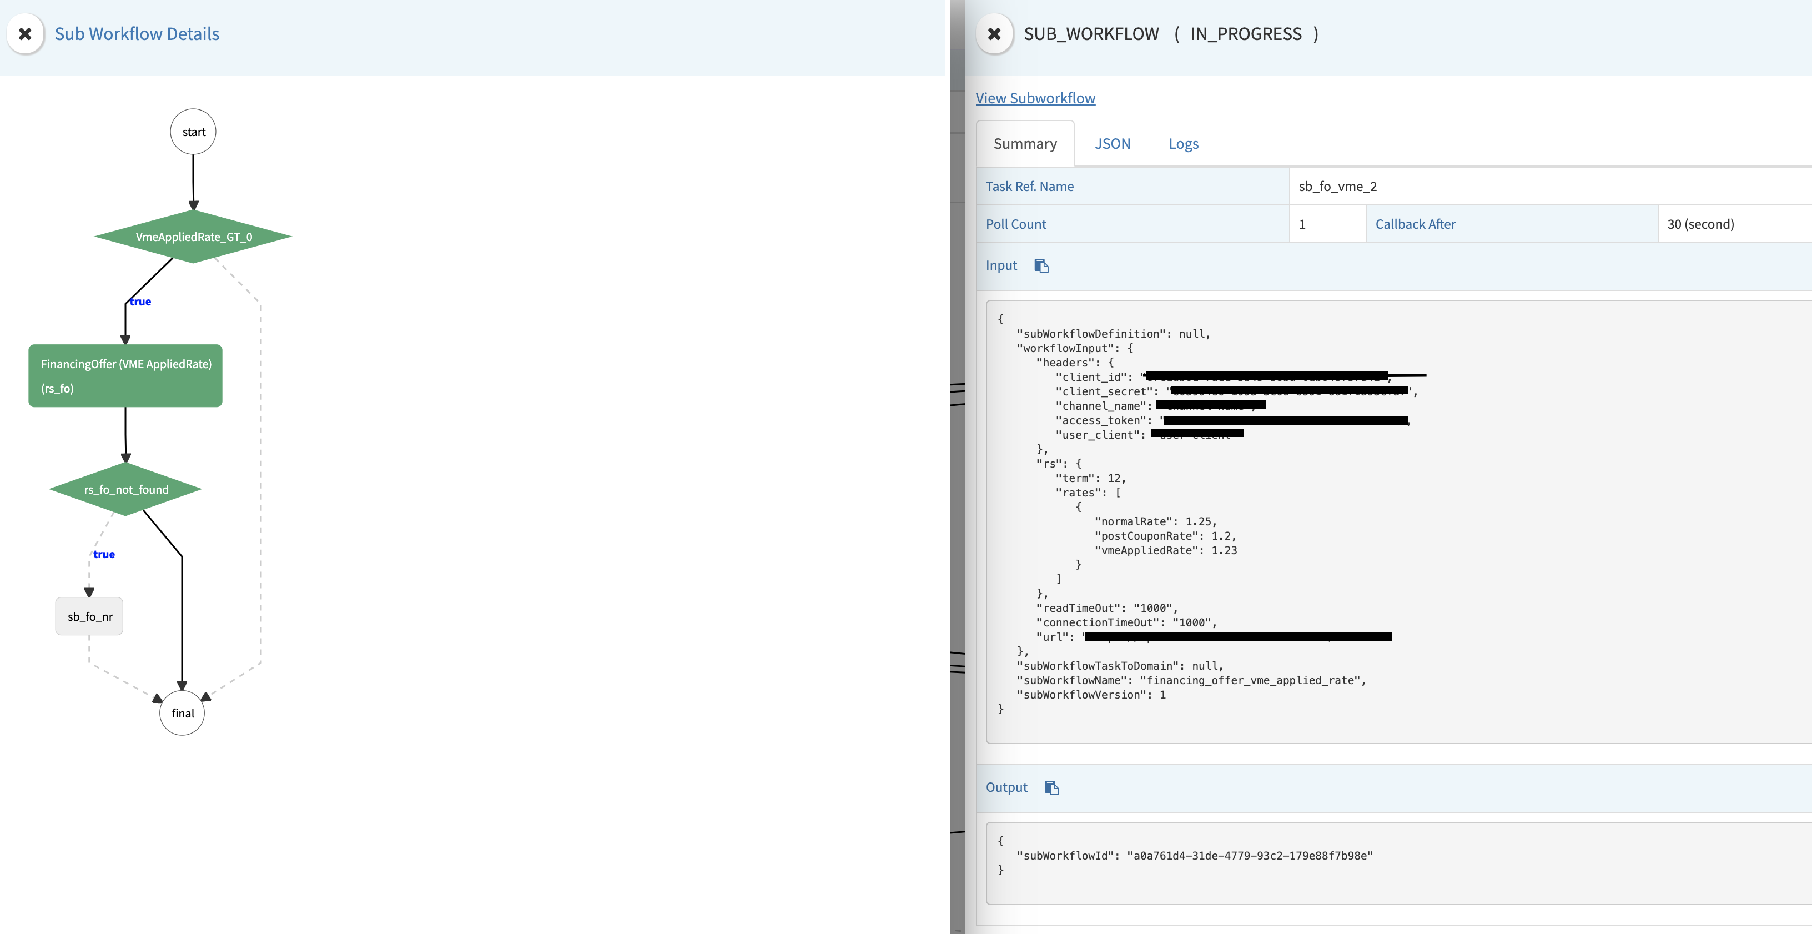Image resolution: width=1812 pixels, height=934 pixels.
Task: Switch to the Logs tab
Action: [x=1182, y=143]
